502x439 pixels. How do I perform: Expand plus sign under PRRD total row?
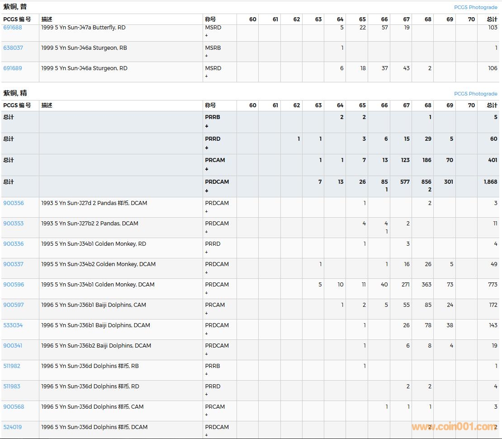(207, 148)
